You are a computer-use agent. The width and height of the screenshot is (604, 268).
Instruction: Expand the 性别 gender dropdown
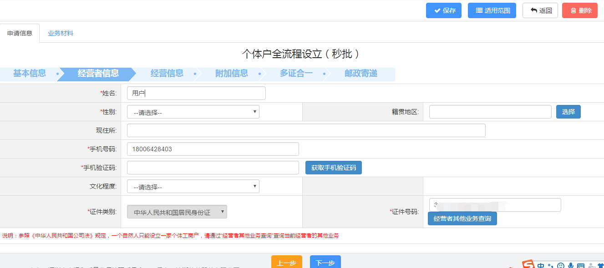pos(193,112)
